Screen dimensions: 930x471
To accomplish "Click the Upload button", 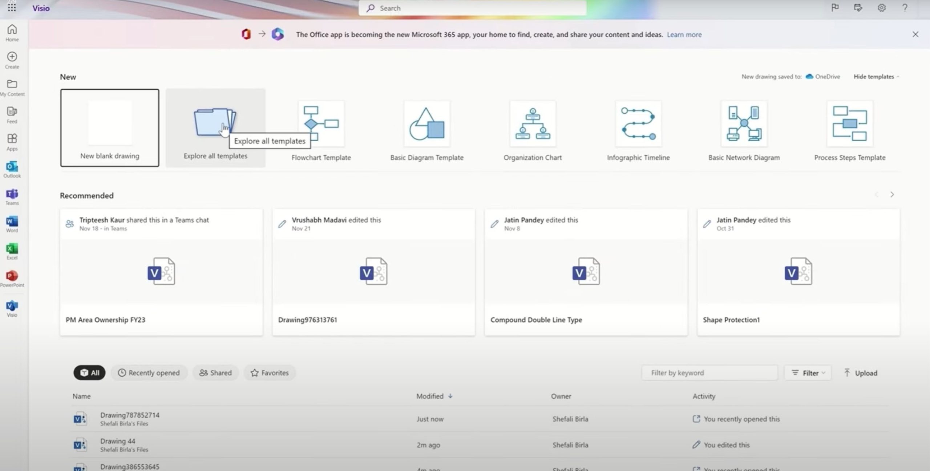I will coord(860,373).
